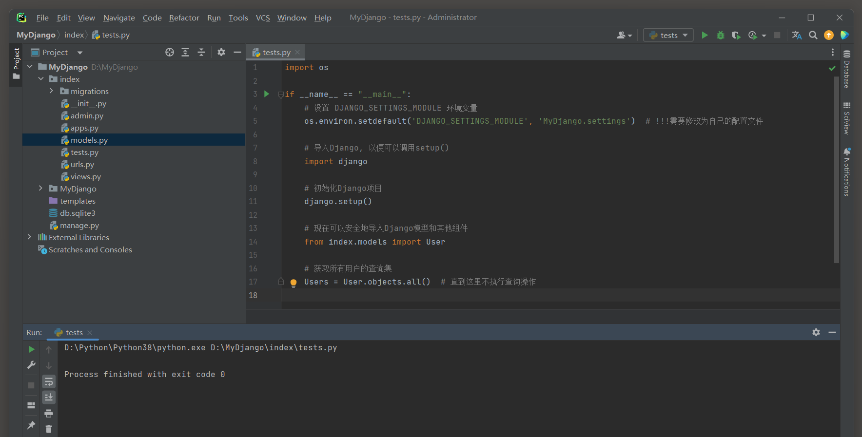Click index breadcrumb in navigation bar
This screenshot has width=862, height=437.
point(74,35)
